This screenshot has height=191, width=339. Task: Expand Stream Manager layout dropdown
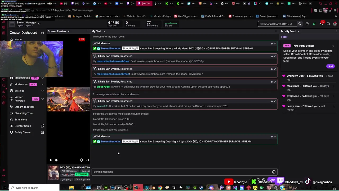tap(39, 24)
